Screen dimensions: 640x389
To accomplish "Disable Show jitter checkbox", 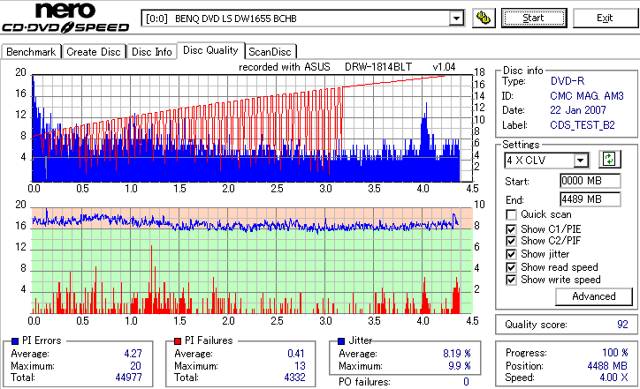I will [511, 254].
